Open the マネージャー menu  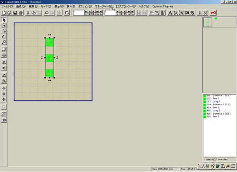pyautogui.click(x=103, y=7)
